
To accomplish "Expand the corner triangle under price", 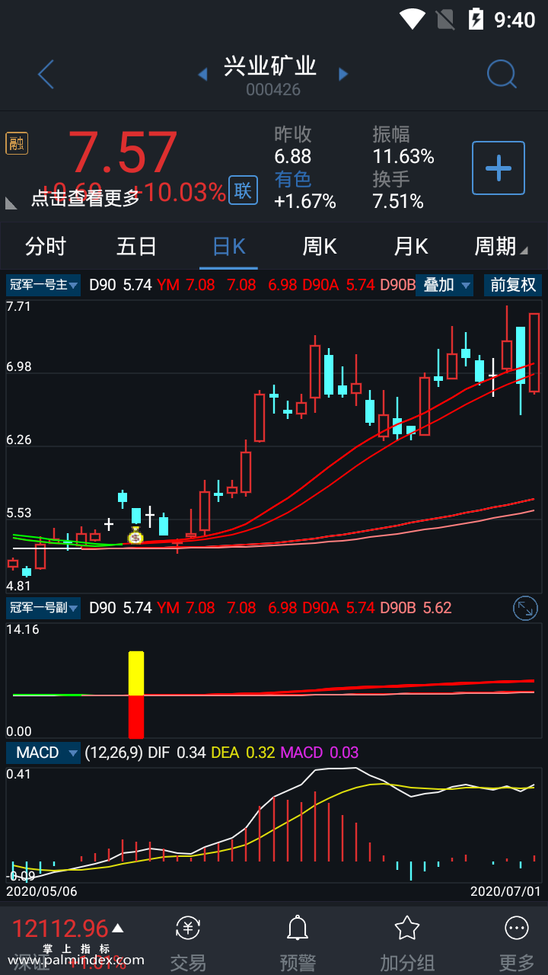I will 11,203.
